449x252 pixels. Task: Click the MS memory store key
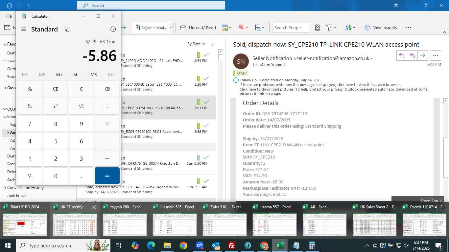(x=94, y=75)
